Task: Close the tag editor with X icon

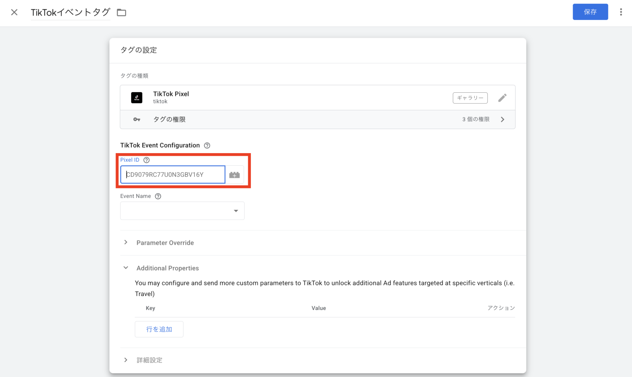Action: (14, 12)
